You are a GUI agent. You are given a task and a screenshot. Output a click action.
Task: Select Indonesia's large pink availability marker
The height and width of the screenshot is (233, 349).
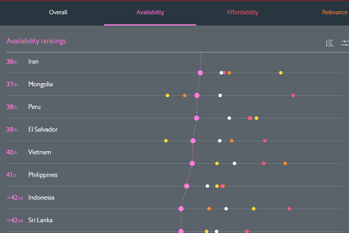[x=181, y=209]
